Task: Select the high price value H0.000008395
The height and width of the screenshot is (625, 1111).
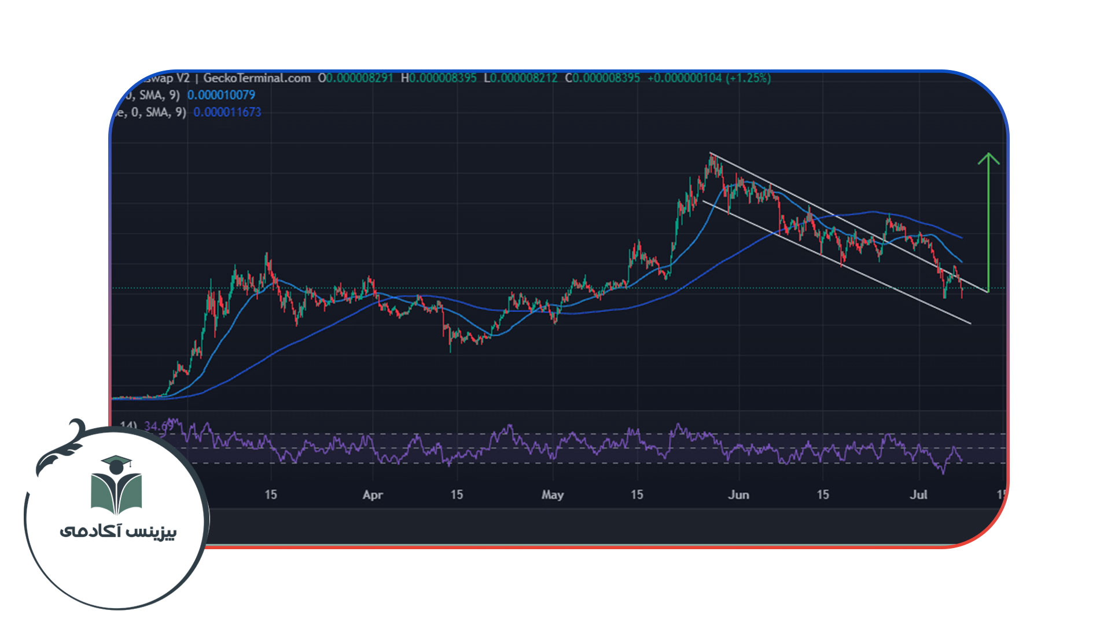Action: pyautogui.click(x=439, y=78)
